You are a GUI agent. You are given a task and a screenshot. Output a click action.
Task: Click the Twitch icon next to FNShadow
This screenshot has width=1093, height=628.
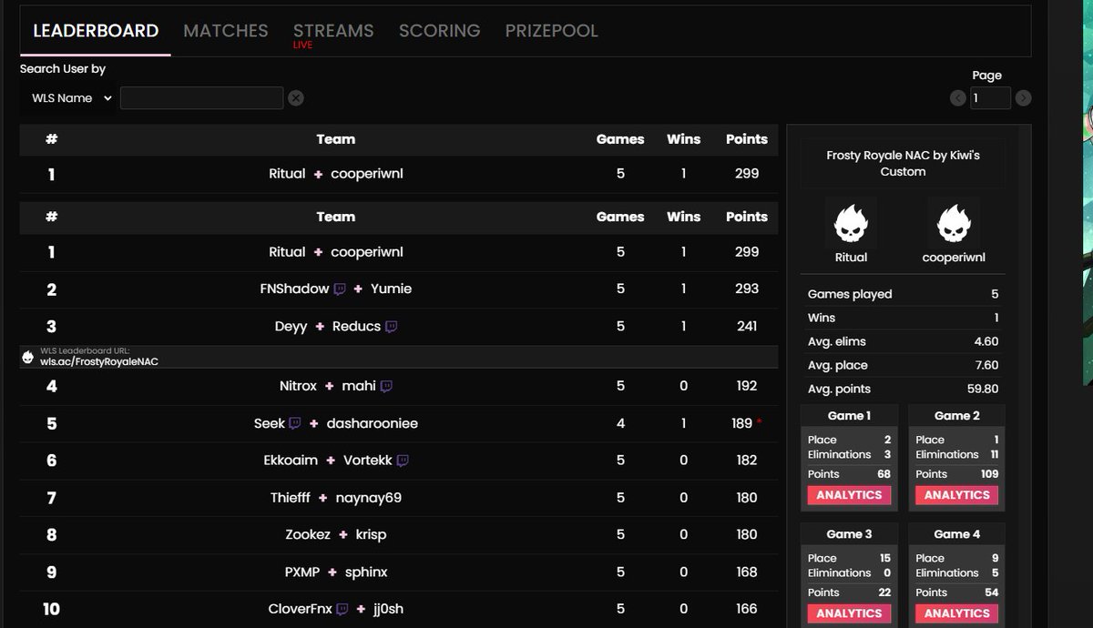tap(339, 289)
